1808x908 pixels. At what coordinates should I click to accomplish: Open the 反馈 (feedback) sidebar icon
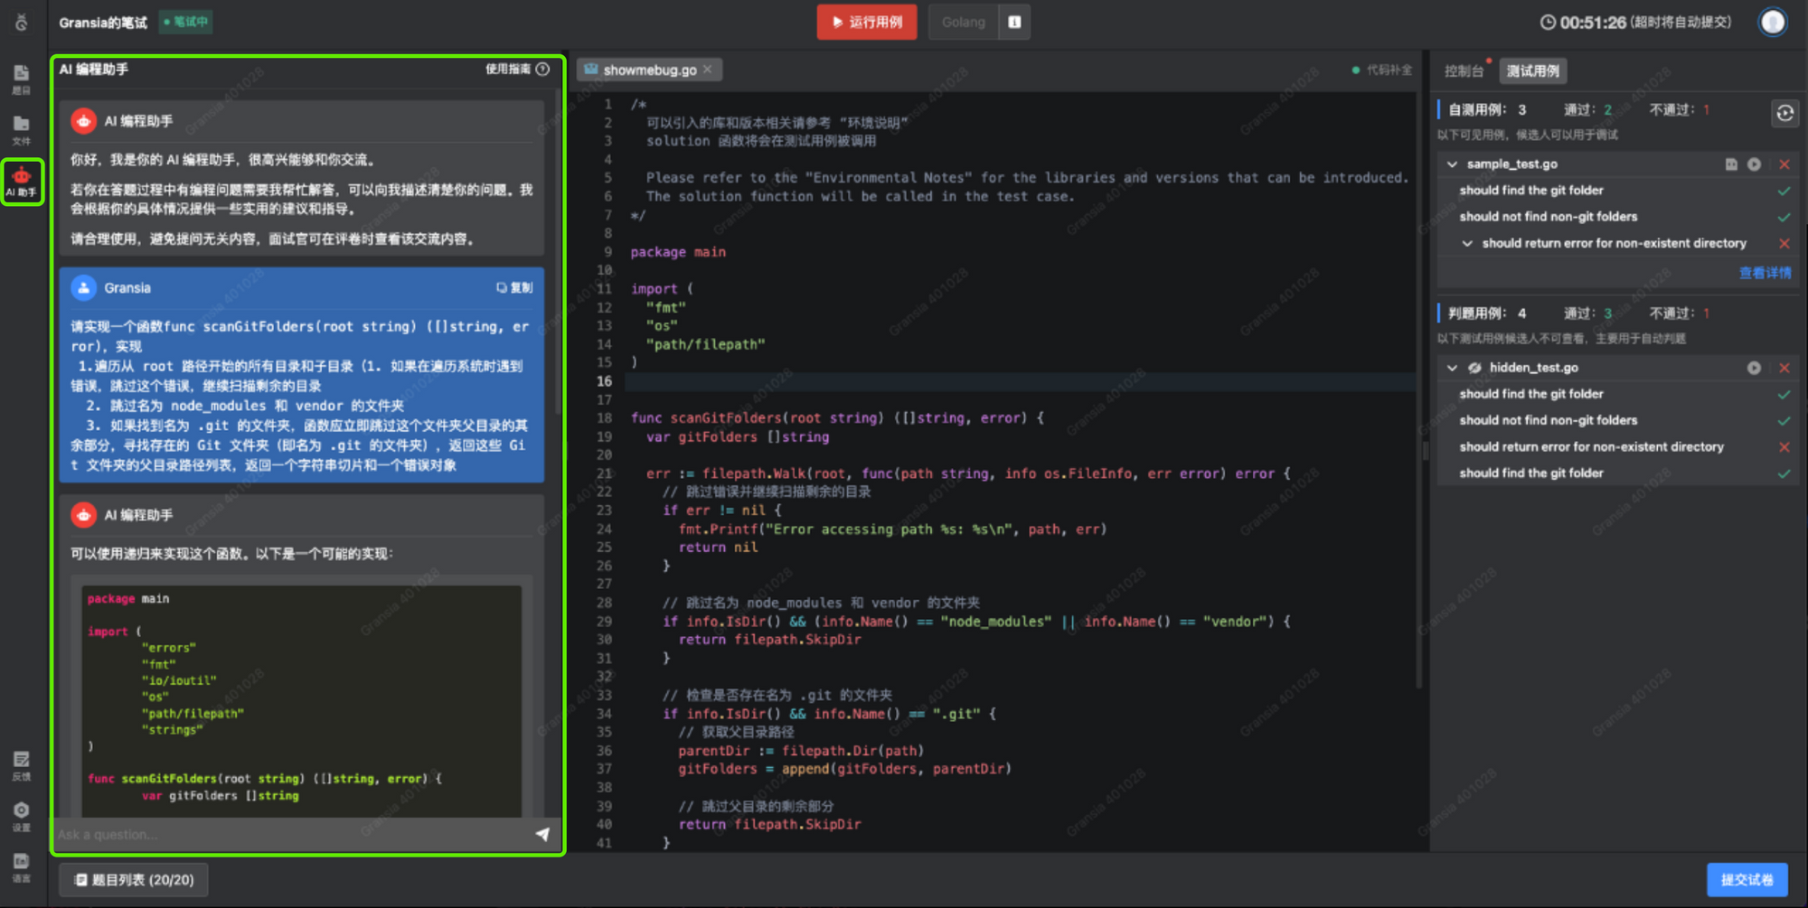tap(22, 764)
